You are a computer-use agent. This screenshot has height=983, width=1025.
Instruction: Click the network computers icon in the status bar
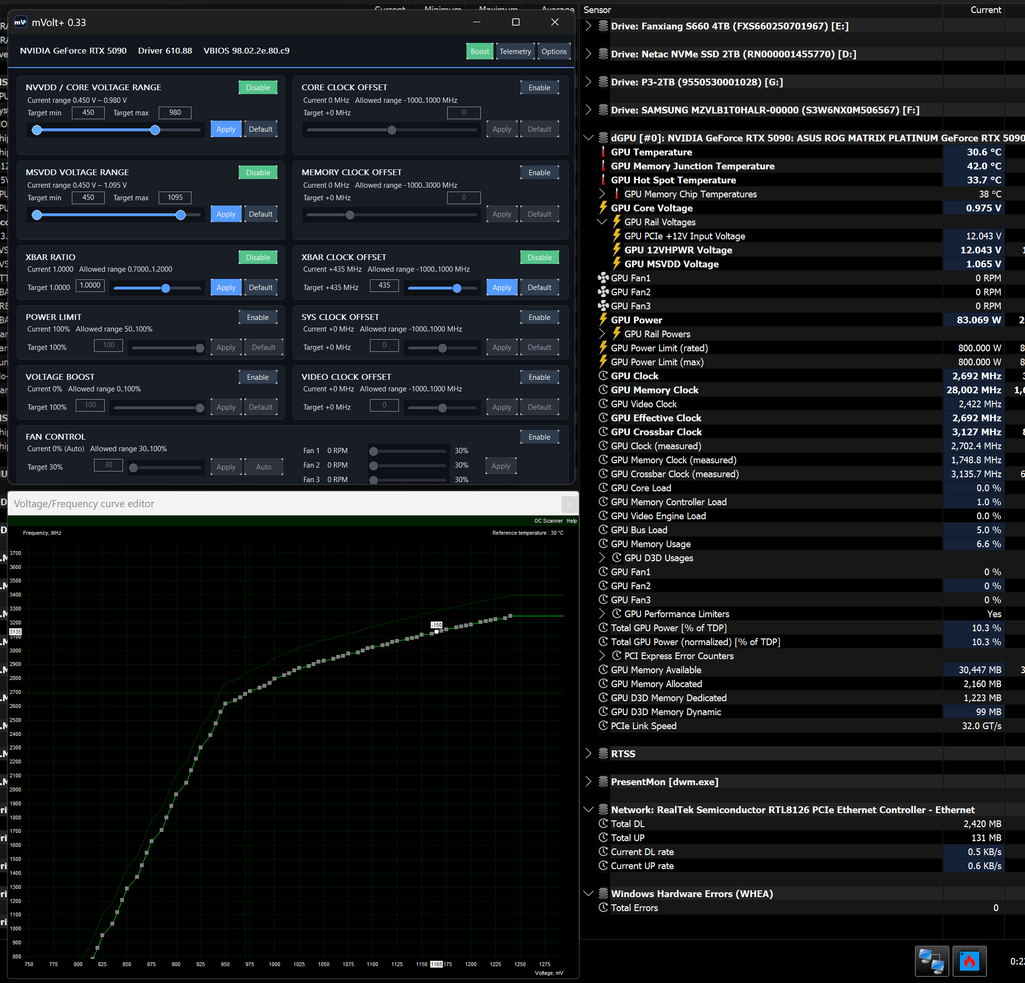(931, 960)
